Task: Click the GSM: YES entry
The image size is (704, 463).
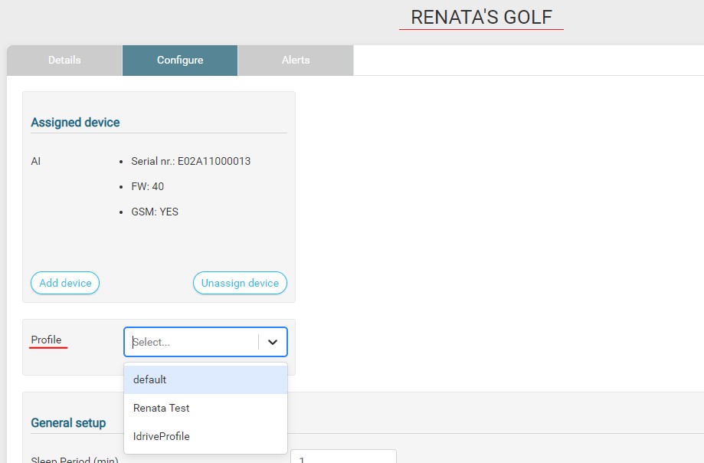Action: click(155, 212)
